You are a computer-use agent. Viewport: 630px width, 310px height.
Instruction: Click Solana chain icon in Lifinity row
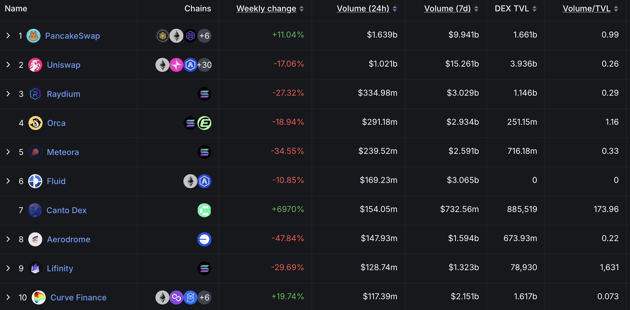pyautogui.click(x=204, y=268)
